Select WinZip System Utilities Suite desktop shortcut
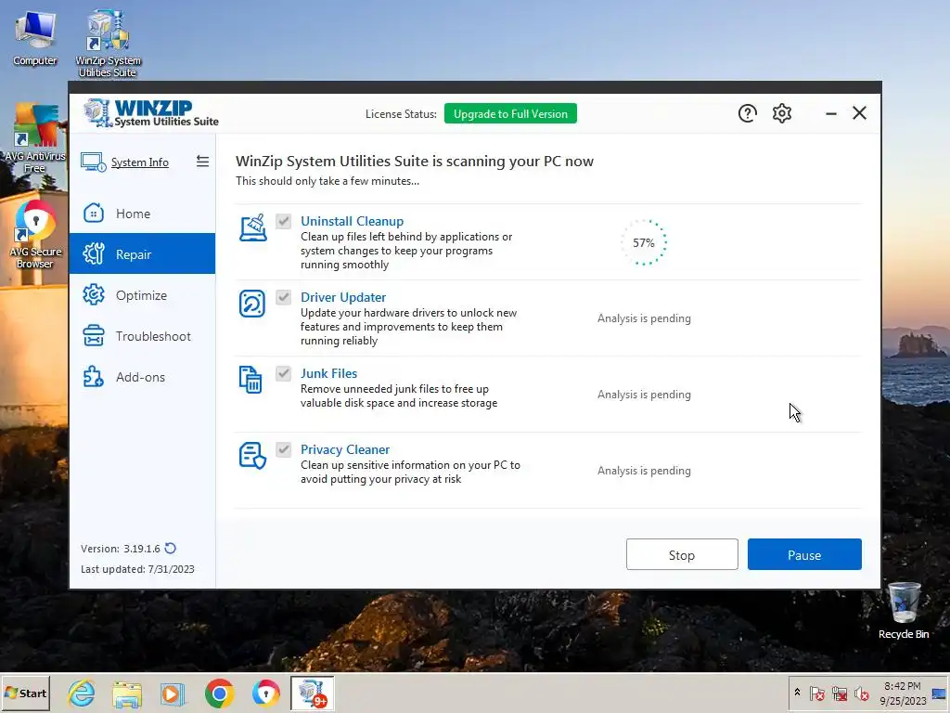950x713 pixels. (108, 44)
